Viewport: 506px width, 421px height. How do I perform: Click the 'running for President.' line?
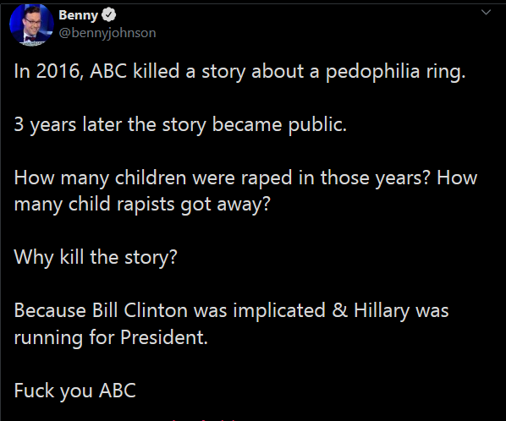click(111, 337)
